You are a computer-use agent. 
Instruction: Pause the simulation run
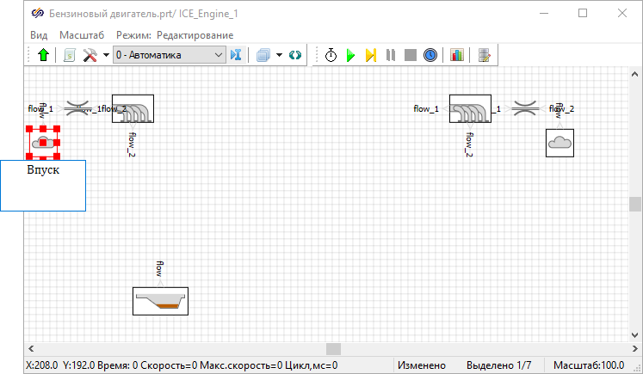[x=391, y=55]
